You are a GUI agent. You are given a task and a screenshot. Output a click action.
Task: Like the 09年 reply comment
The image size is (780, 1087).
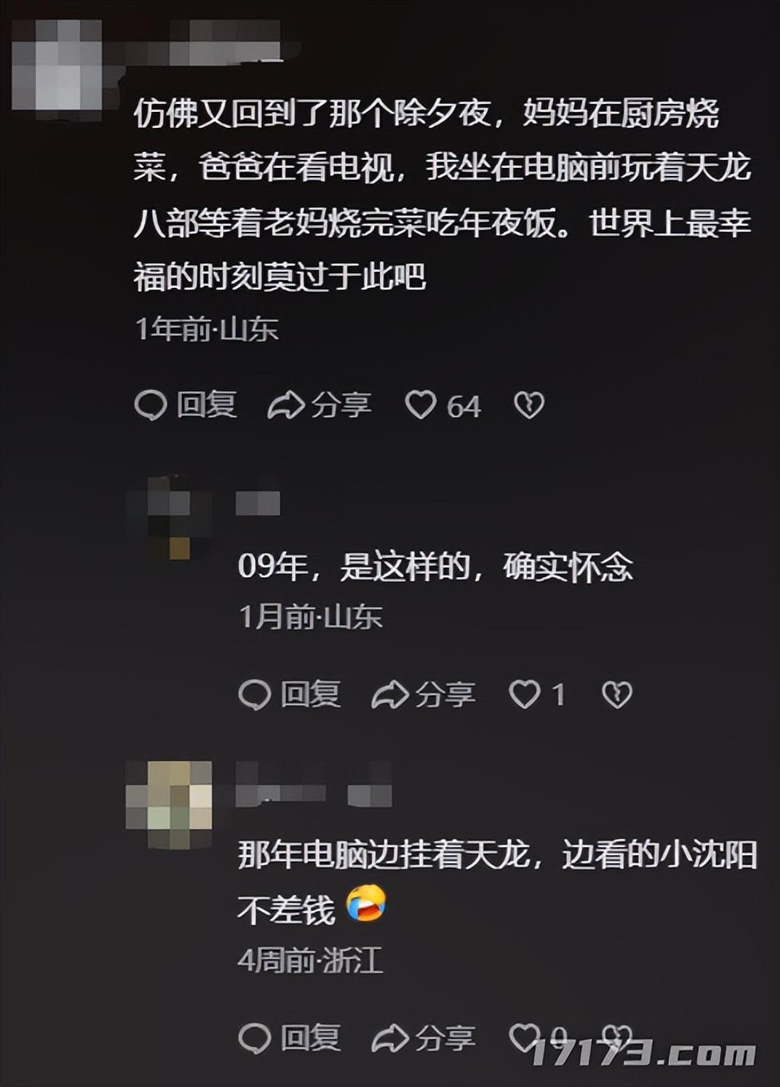tap(525, 694)
